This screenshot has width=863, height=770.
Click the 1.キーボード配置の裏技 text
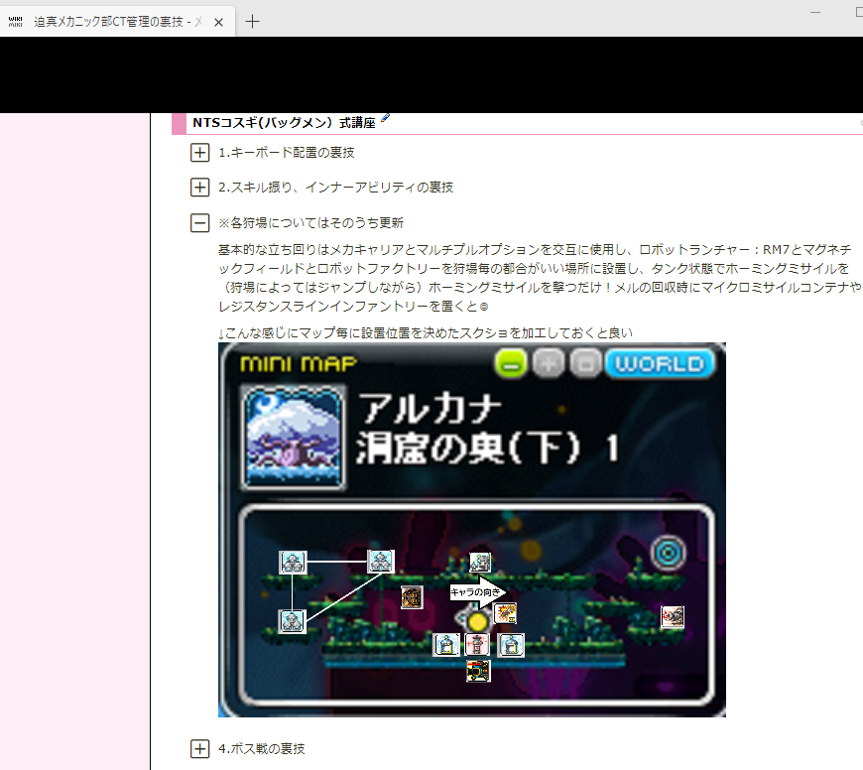tap(287, 153)
